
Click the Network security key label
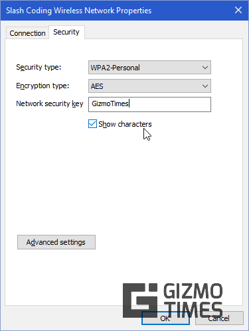(50, 103)
